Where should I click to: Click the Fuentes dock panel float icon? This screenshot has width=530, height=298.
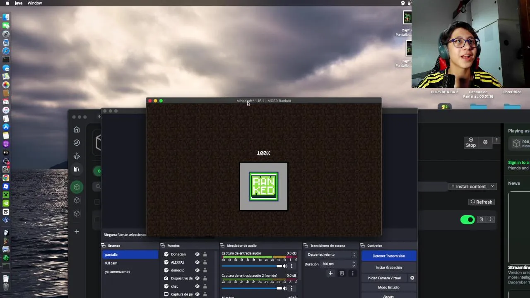pyautogui.click(x=163, y=245)
